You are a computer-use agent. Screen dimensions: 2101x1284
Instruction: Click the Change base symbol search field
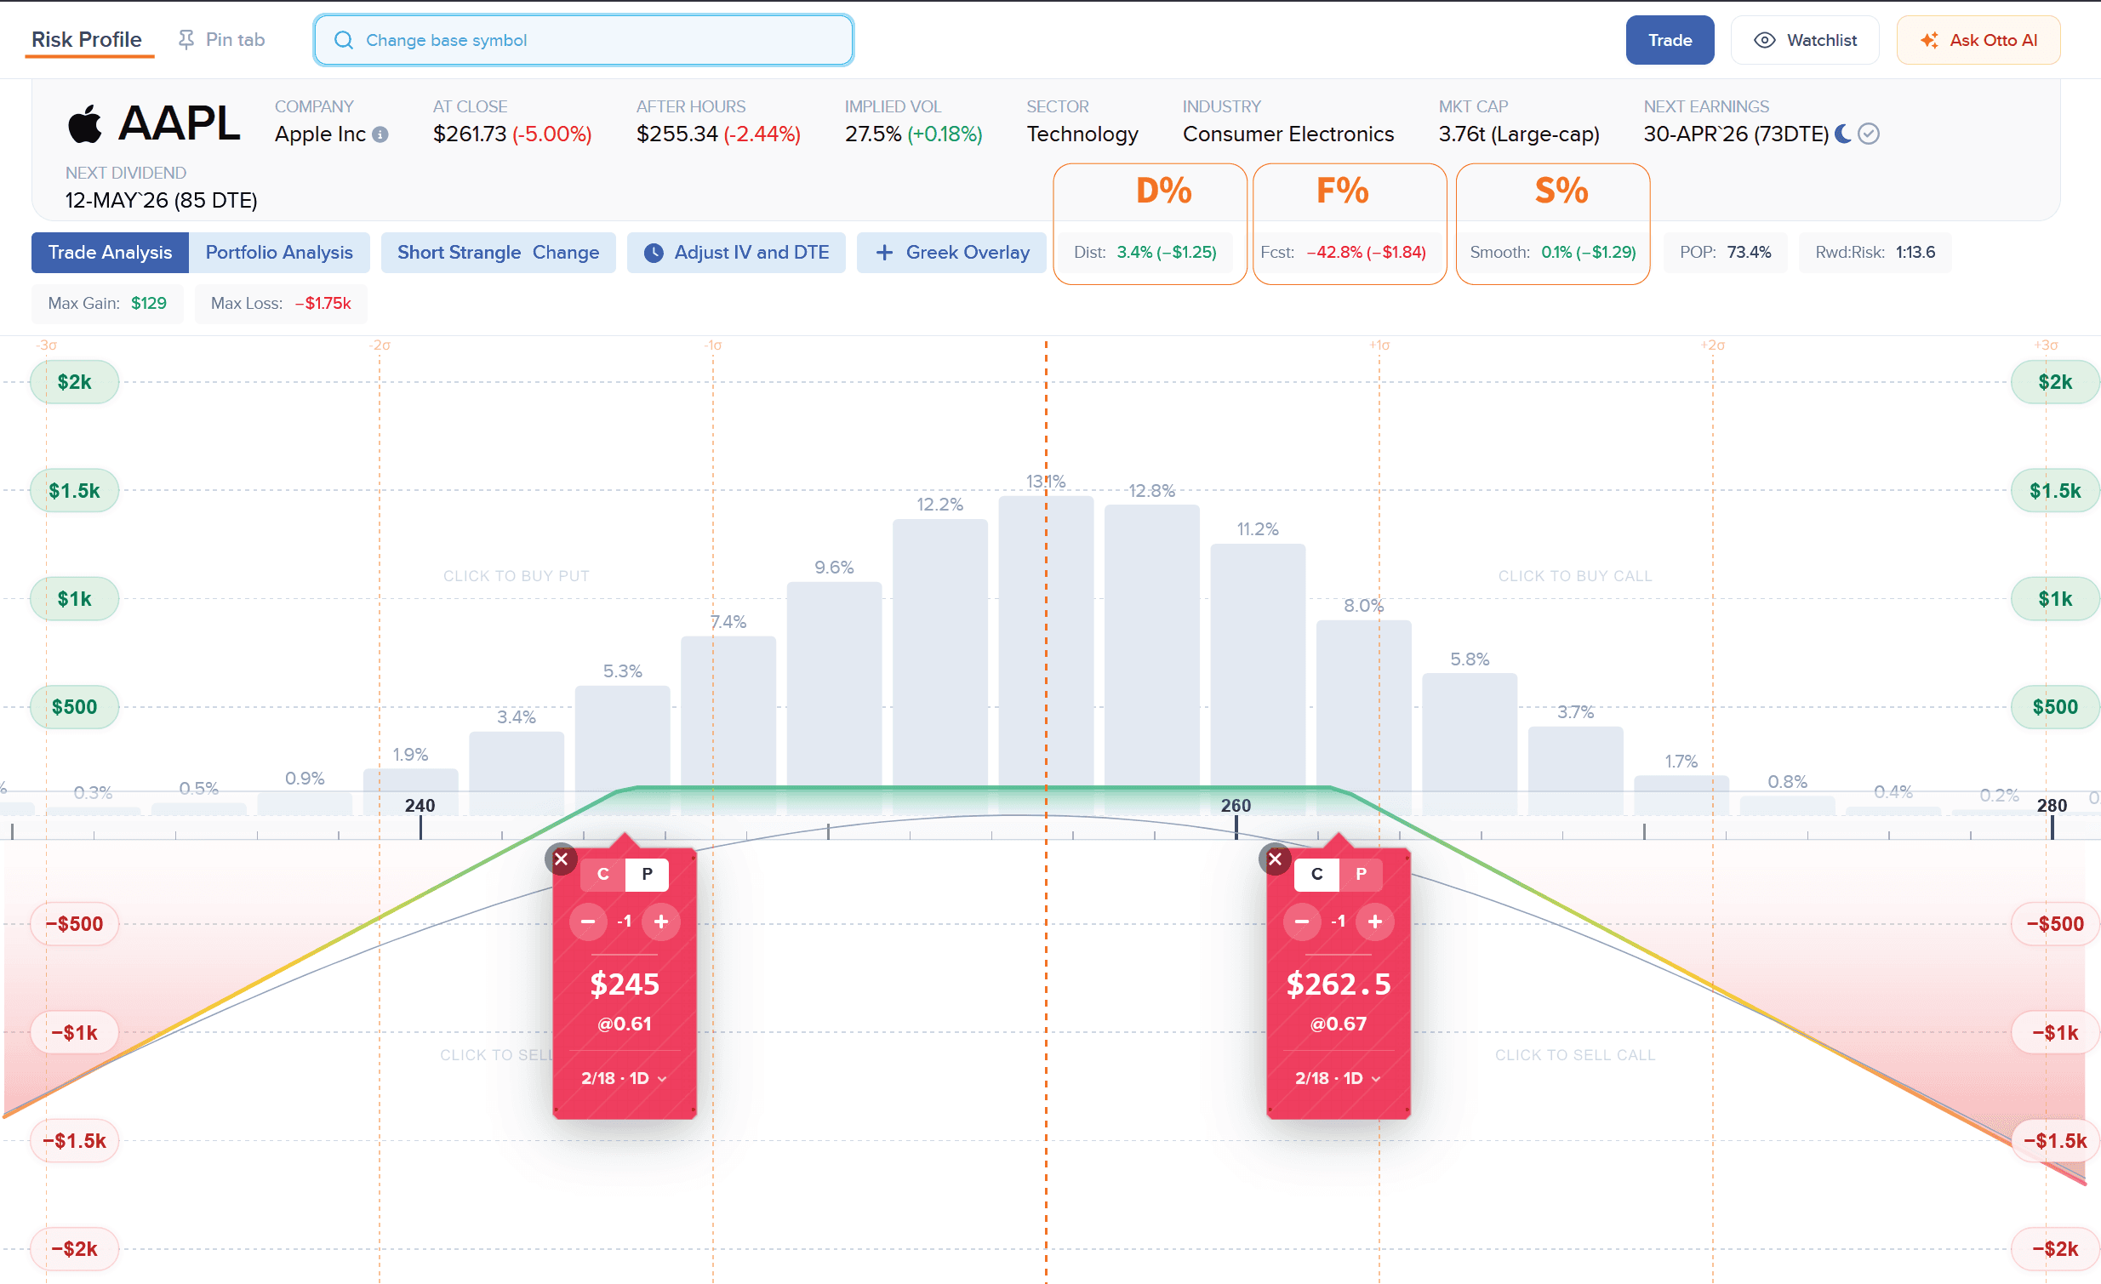(583, 40)
